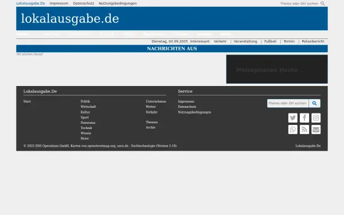Open Nutzungsbedingungen in the top bar

118,3
